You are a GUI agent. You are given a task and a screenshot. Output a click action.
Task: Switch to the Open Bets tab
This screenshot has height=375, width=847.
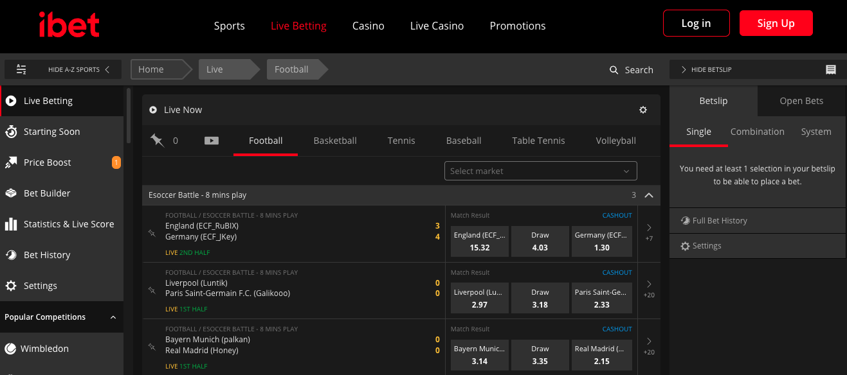pyautogui.click(x=801, y=101)
